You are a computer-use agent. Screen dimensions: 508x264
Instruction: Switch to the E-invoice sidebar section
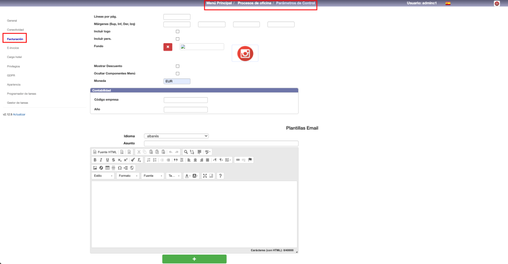coord(13,48)
